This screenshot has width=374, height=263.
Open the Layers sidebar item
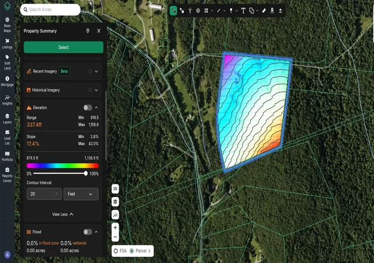point(7,119)
